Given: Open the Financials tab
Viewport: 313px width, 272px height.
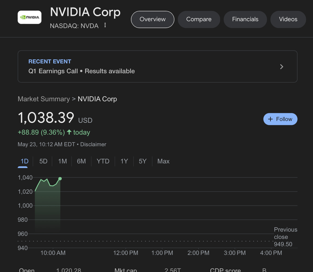Looking at the screenshot, I should point(245,19).
